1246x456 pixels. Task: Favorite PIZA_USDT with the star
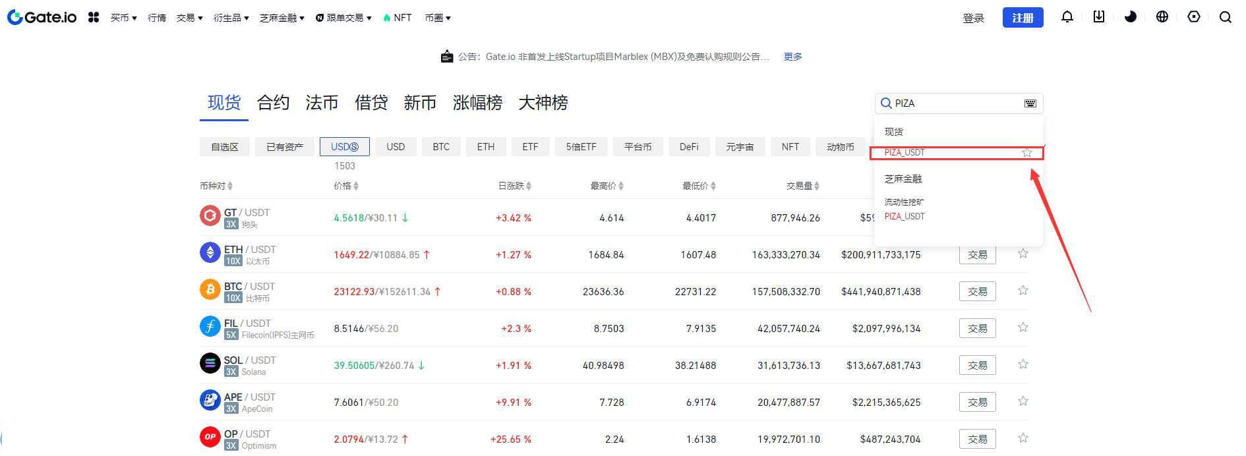click(x=1026, y=153)
